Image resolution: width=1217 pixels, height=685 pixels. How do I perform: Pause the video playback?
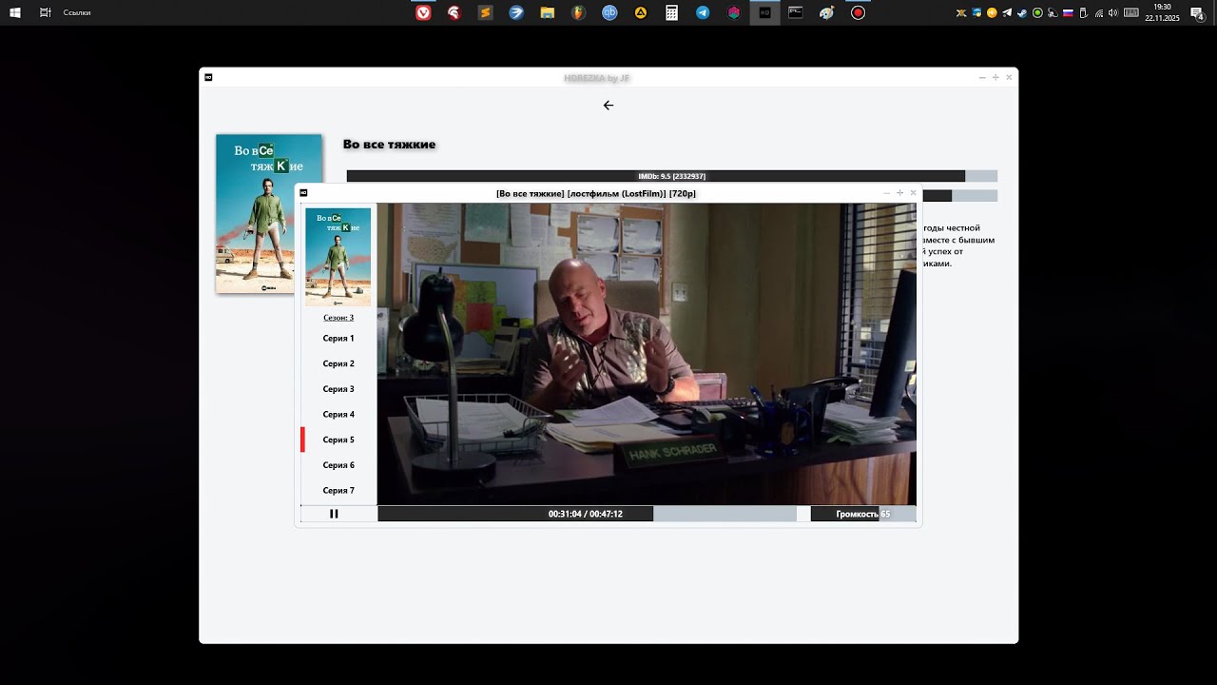[334, 514]
